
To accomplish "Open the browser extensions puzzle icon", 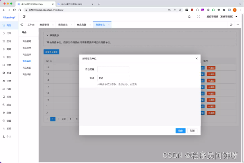I will click(x=224, y=10).
